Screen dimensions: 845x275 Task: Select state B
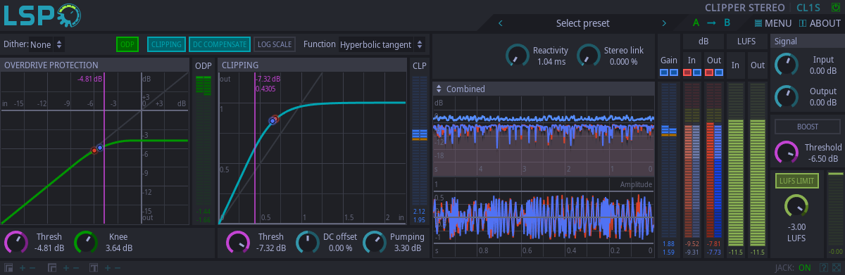click(727, 23)
